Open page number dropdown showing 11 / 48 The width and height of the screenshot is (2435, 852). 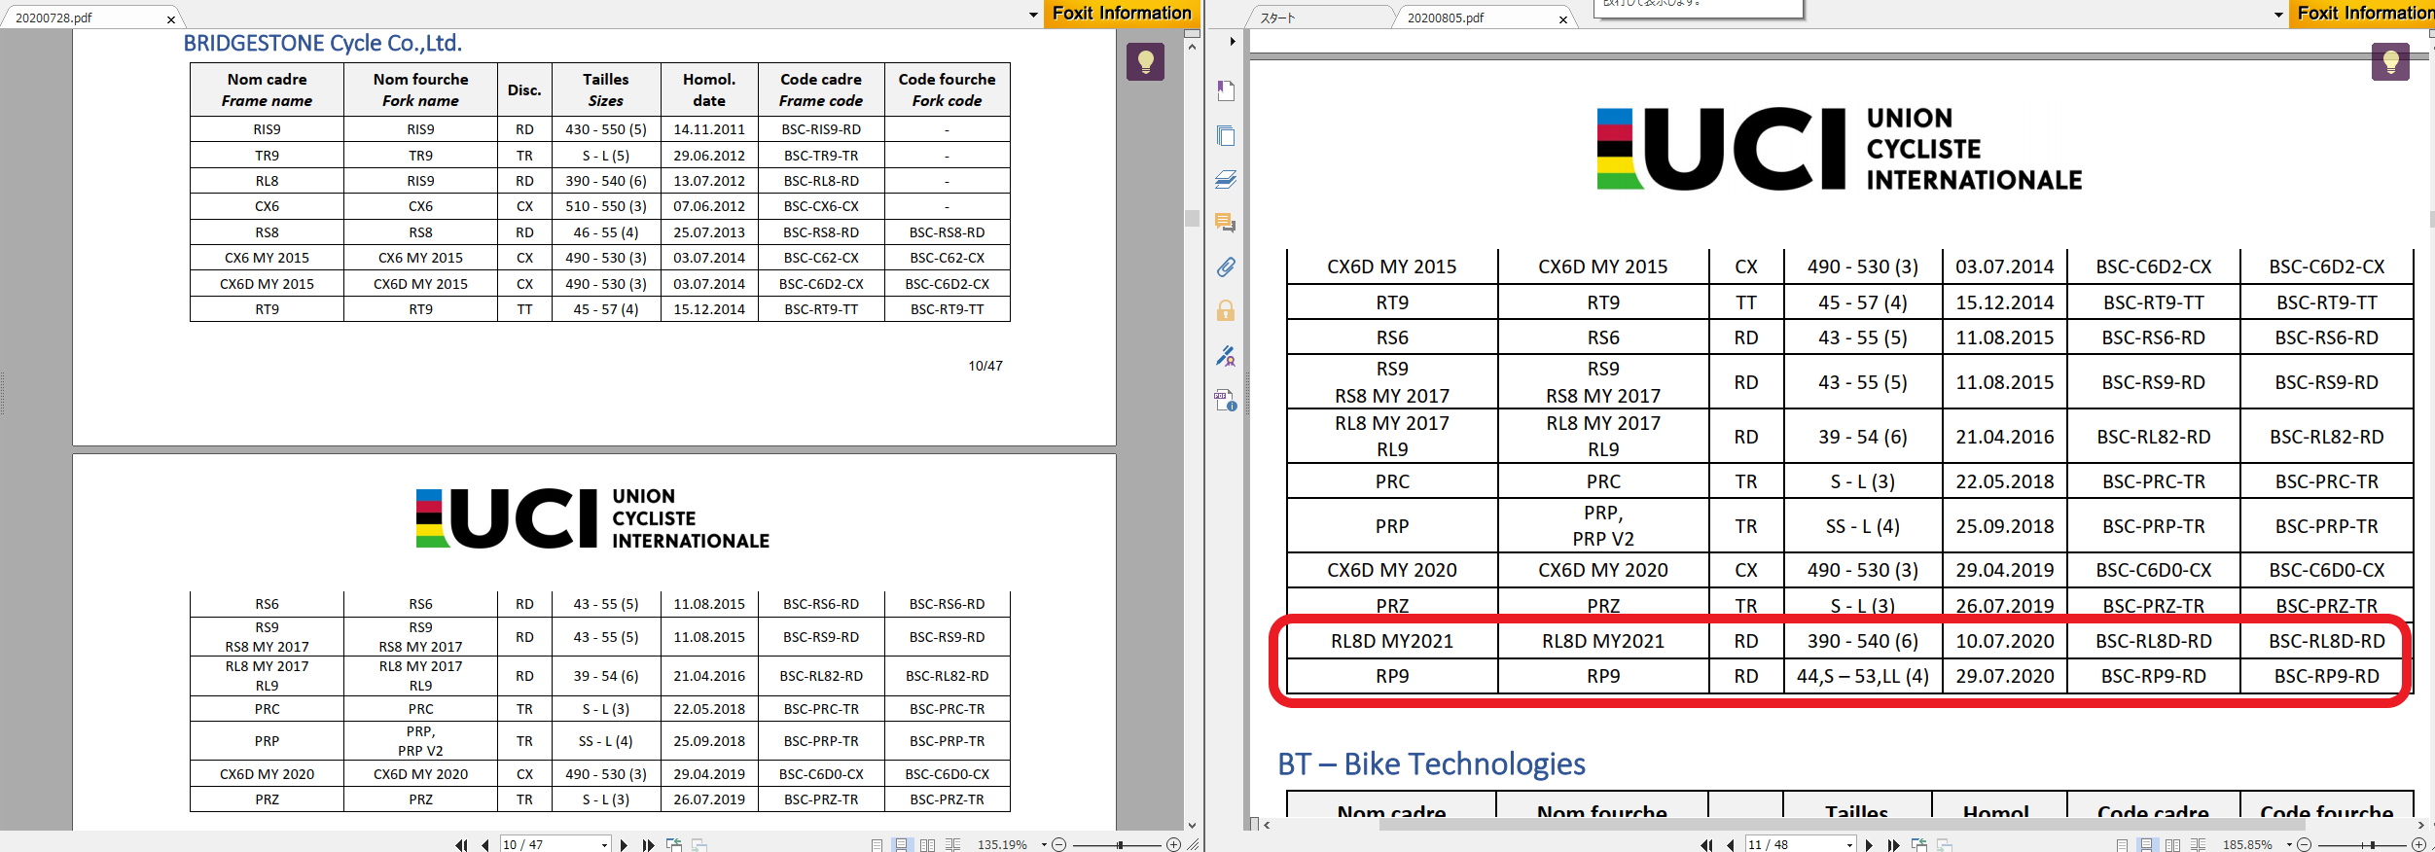click(1849, 845)
